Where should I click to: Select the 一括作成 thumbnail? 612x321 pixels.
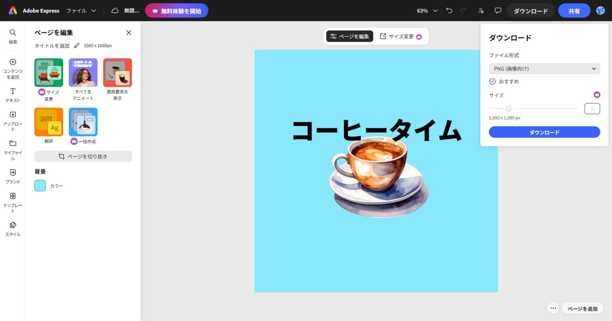tap(83, 122)
